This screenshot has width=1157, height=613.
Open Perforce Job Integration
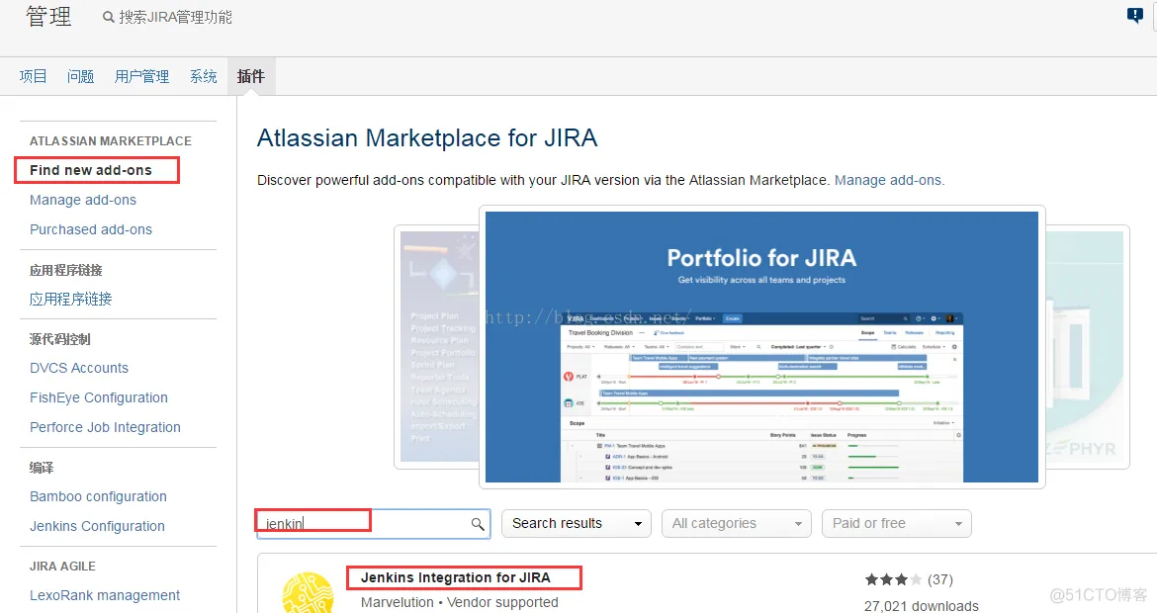[105, 427]
